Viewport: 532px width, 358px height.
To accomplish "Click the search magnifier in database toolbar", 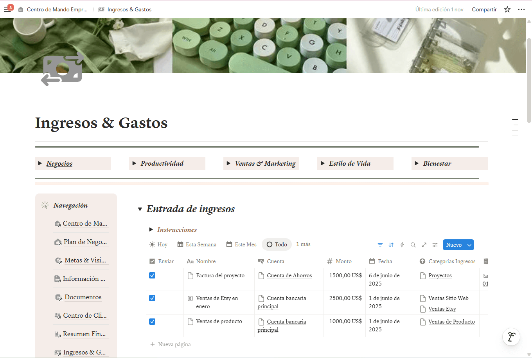I will click(x=413, y=245).
